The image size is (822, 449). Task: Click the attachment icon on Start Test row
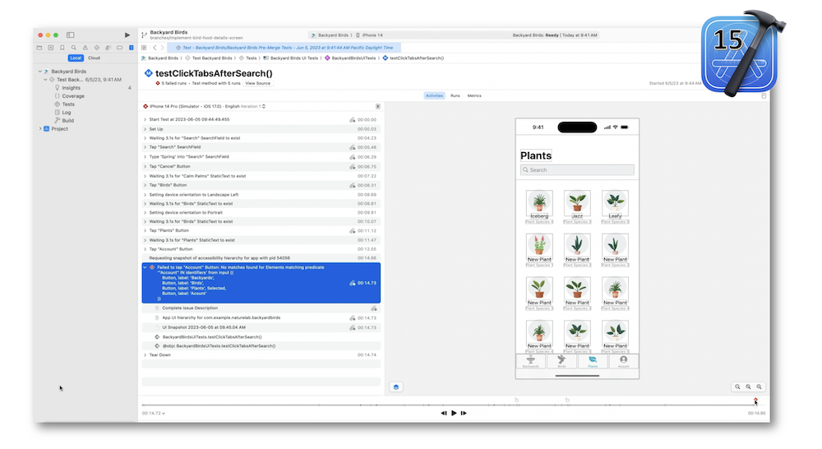(353, 119)
